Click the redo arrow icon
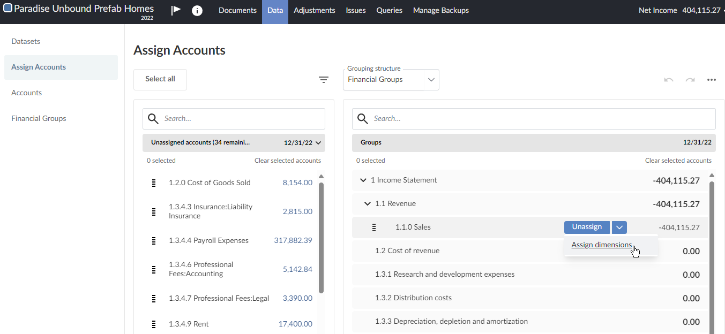The width and height of the screenshot is (725, 334). click(690, 80)
